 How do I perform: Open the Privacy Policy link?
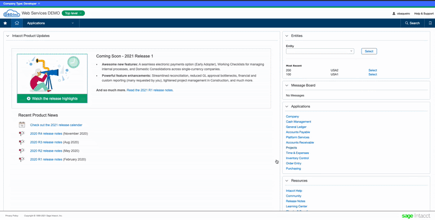click(11, 216)
